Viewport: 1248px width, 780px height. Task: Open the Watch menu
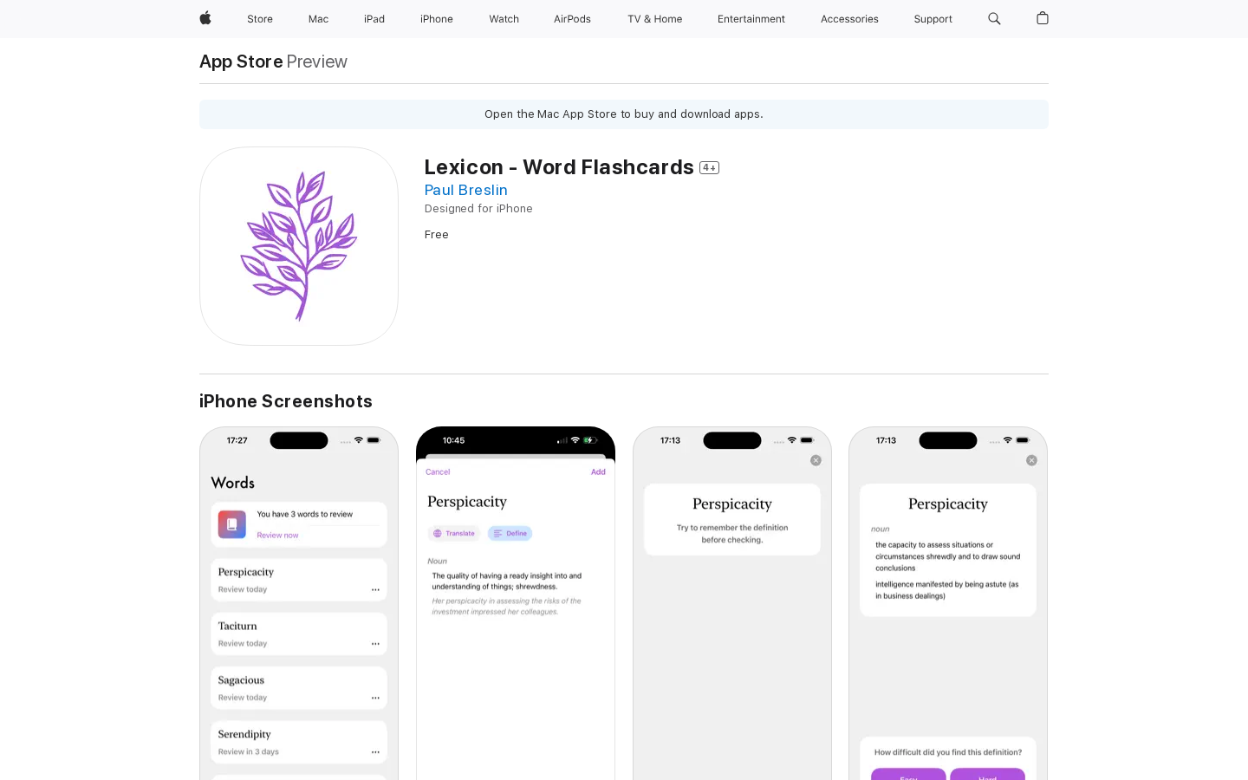pyautogui.click(x=504, y=19)
